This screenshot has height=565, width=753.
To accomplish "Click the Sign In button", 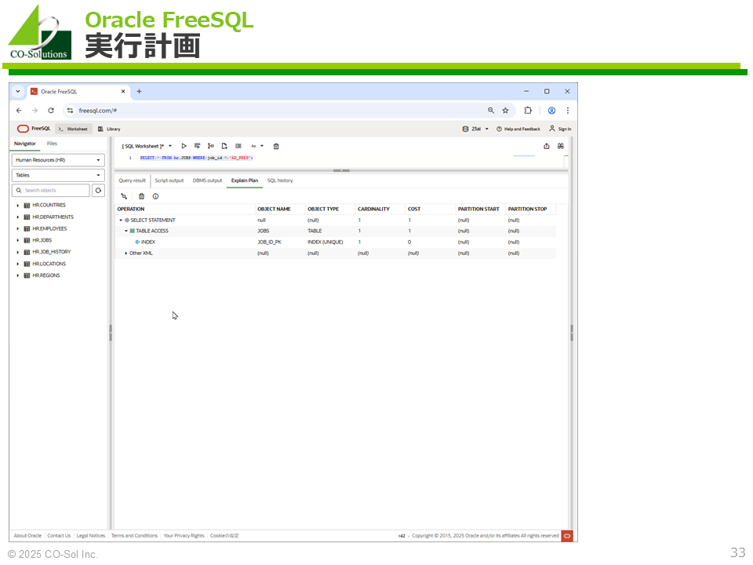I will (560, 129).
